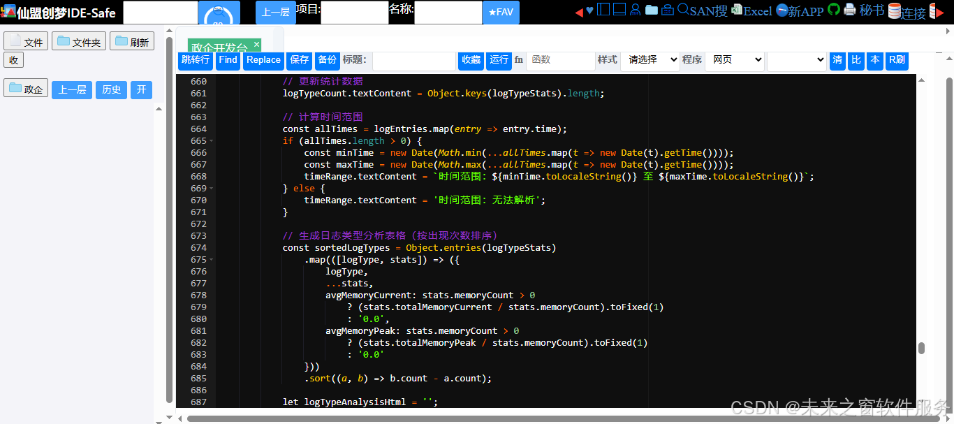Click the 本 button in editor toolbar
This screenshot has width=954, height=424.
[875, 60]
